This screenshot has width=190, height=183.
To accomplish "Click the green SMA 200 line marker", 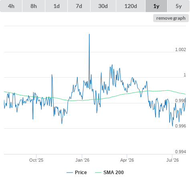I will (x=98, y=173).
